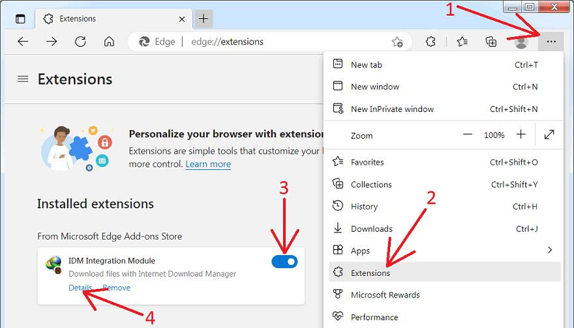Open the Collections toolbar button
This screenshot has height=328, width=574.
click(x=491, y=42)
